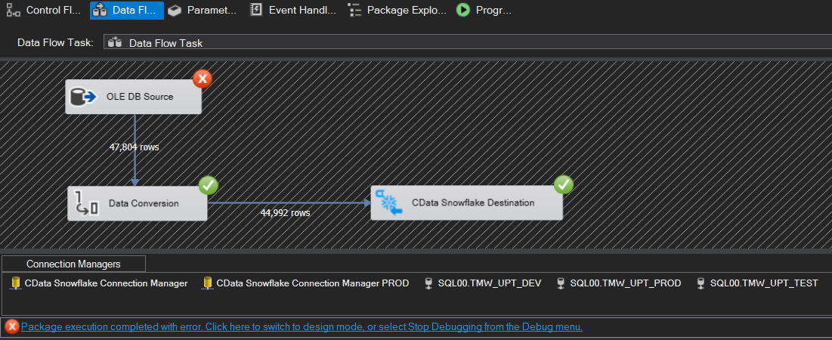Open the Data Flow Task dropdown
This screenshot has height=340, width=832.
tap(468, 42)
